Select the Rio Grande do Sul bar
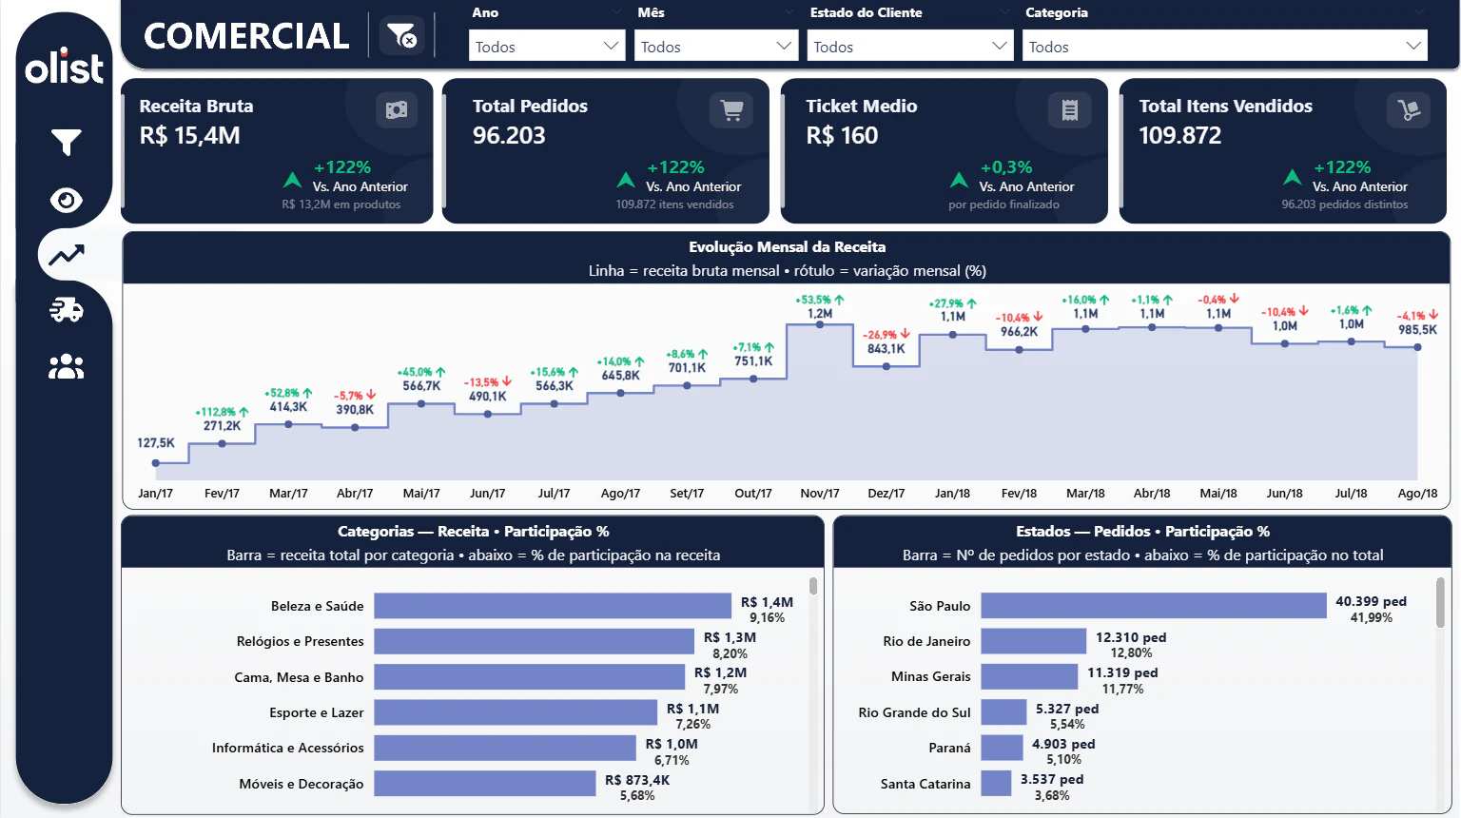This screenshot has width=1461, height=818. pos(1003,712)
